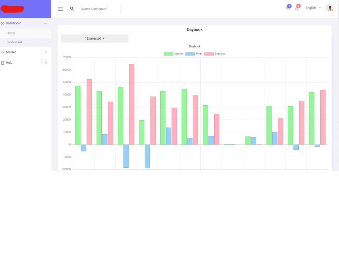Click the 60000 y-axis label
This screenshot has height=254, width=339.
point(67,70)
